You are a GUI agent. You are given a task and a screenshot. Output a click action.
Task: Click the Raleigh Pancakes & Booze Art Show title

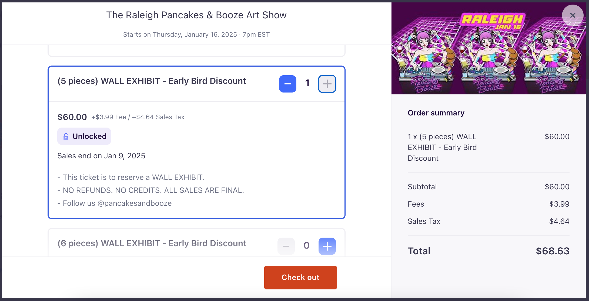196,15
